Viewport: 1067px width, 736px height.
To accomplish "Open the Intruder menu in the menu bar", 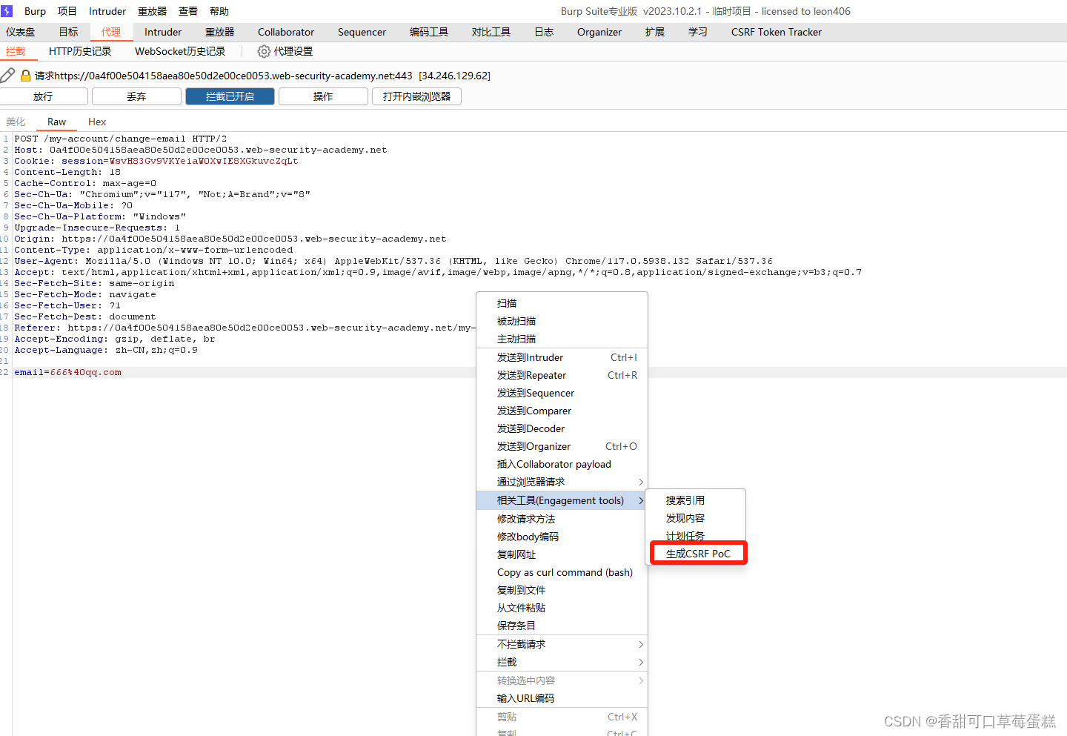I will (107, 11).
